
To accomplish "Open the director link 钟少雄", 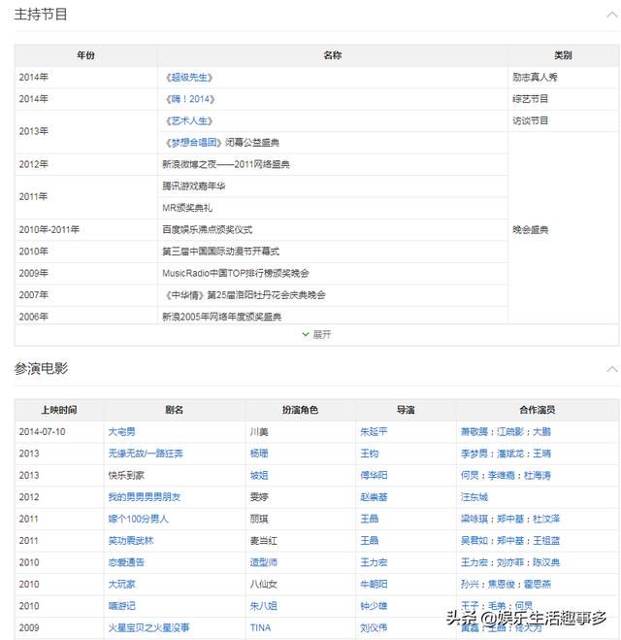I will [x=374, y=606].
